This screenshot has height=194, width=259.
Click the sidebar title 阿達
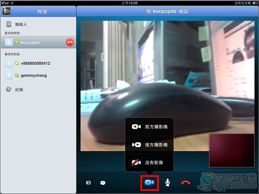(x=42, y=11)
